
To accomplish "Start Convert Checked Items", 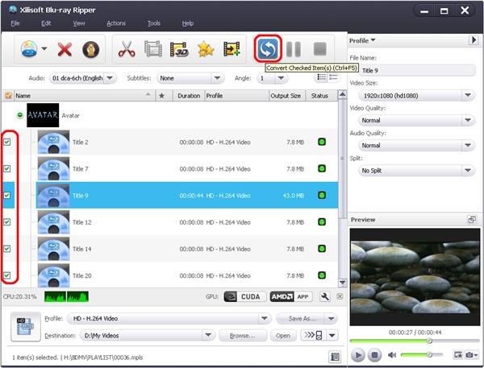I will [x=268, y=48].
